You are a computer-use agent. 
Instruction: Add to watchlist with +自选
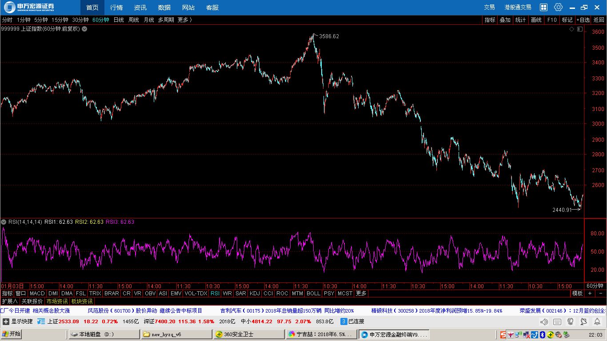click(x=583, y=20)
